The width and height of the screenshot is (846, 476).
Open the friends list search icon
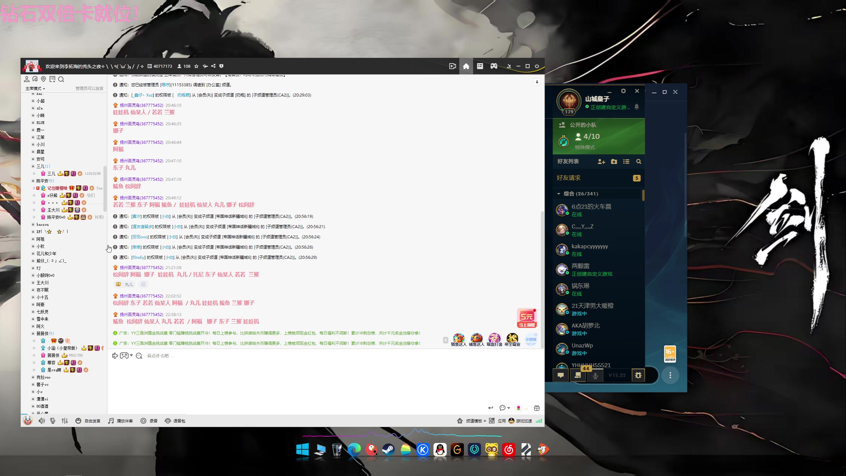coord(638,162)
